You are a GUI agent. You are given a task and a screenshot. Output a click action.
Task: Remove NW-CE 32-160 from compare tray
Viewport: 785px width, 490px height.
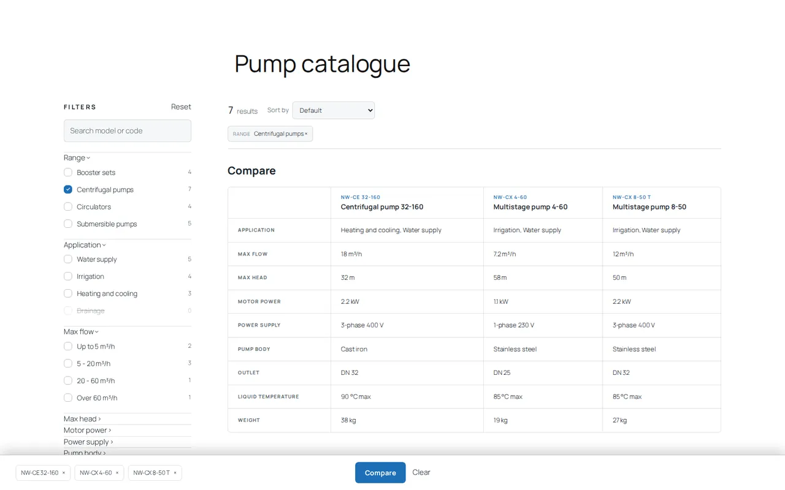coord(63,473)
